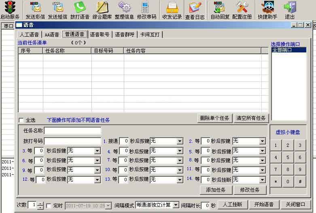Expand step 12 秒后按键 dropdown
The height and width of the screenshot is (213, 316).
click(x=98, y=180)
